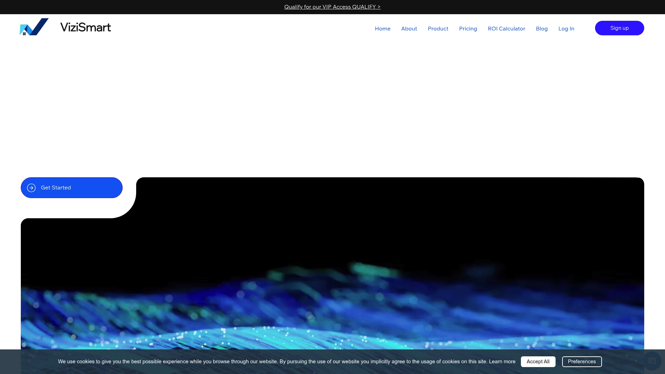Click the ViziSmart checkmark house logo

[x=34, y=27]
